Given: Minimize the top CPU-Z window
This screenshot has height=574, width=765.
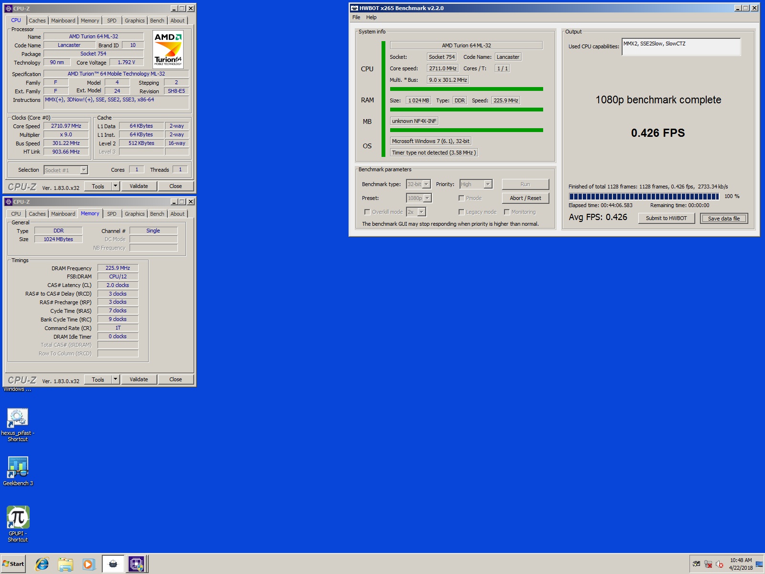Looking at the screenshot, I should pos(174,9).
